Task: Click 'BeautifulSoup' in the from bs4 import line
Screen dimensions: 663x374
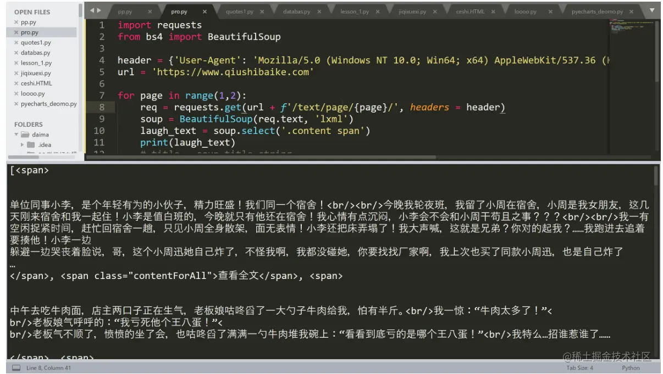Action: pos(244,37)
